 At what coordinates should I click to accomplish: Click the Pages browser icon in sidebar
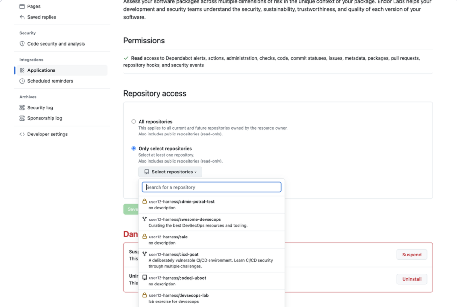(x=22, y=6)
